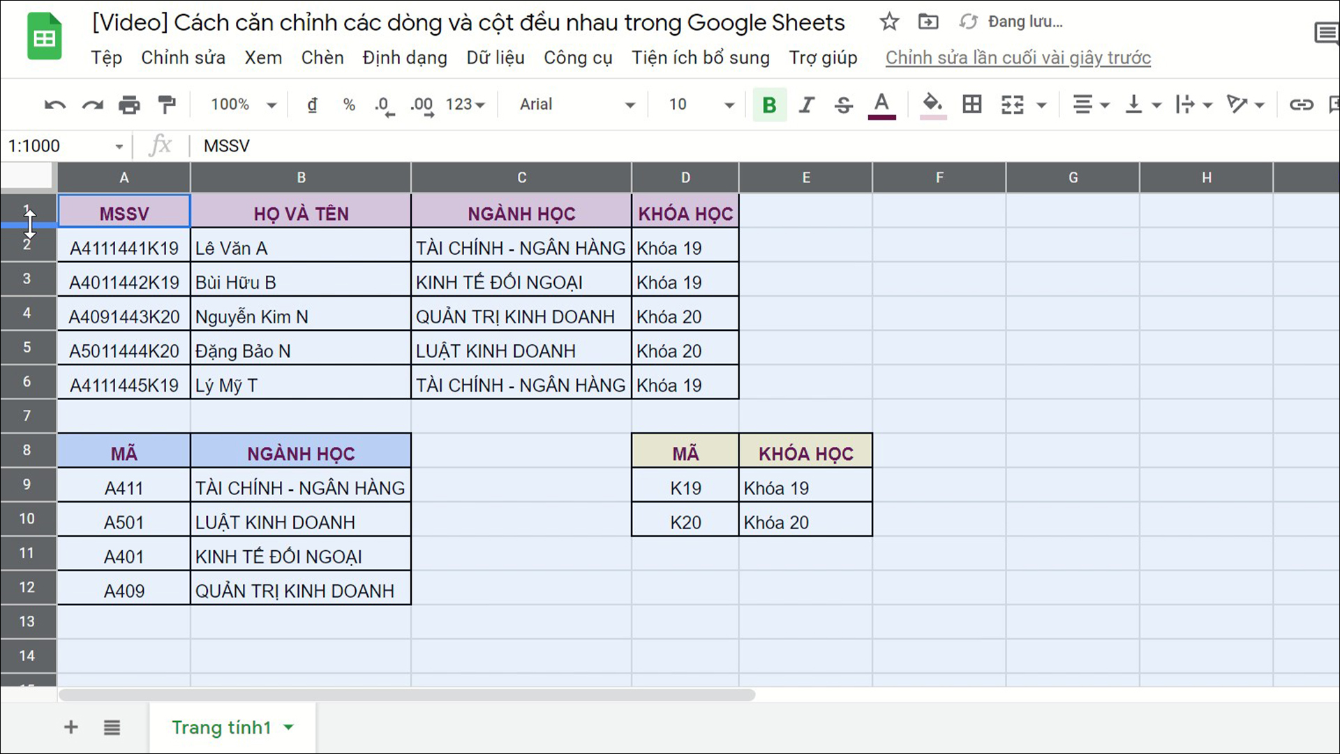Open the Tệp menu
Image resolution: width=1340 pixels, height=754 pixels.
[106, 58]
